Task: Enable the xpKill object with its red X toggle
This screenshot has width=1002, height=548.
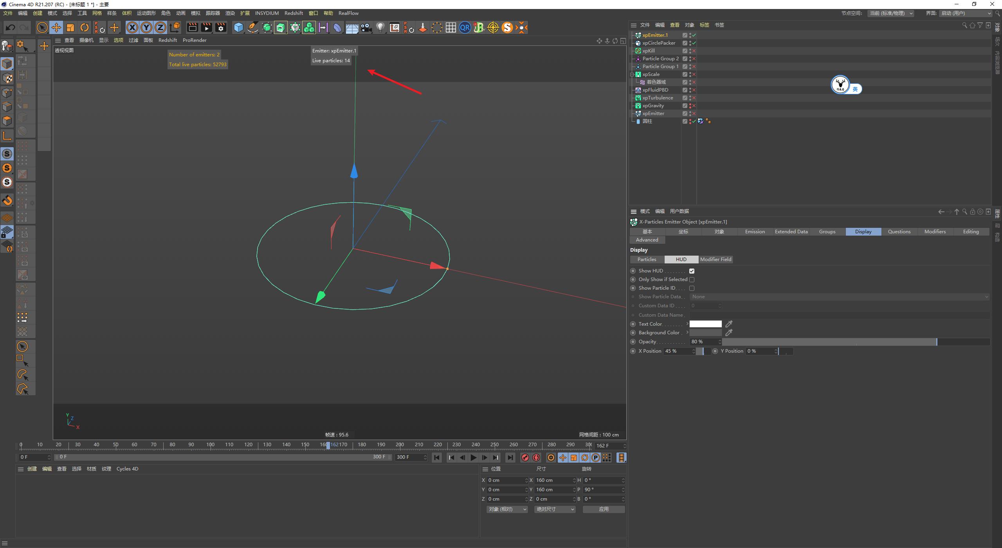Action: click(694, 50)
